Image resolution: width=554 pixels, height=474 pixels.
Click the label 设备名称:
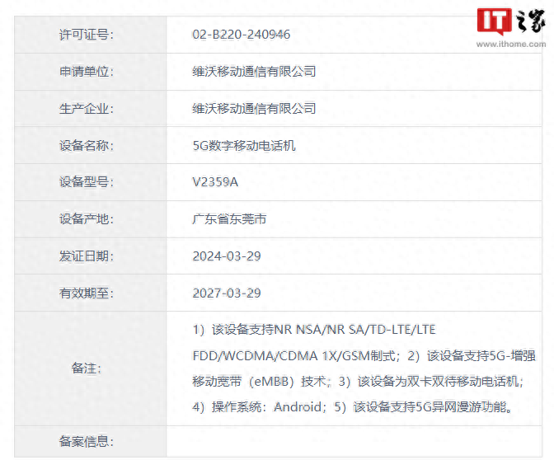coord(87,146)
